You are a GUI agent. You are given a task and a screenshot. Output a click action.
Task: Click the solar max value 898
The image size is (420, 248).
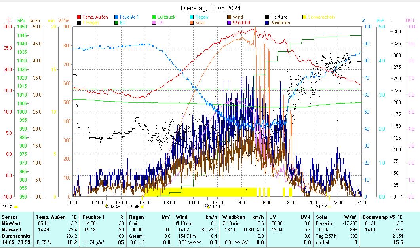[x=353, y=230]
